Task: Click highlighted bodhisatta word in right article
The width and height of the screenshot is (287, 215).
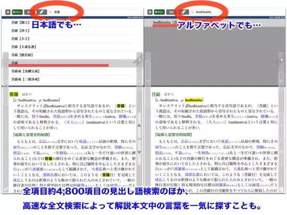Action: (193, 100)
